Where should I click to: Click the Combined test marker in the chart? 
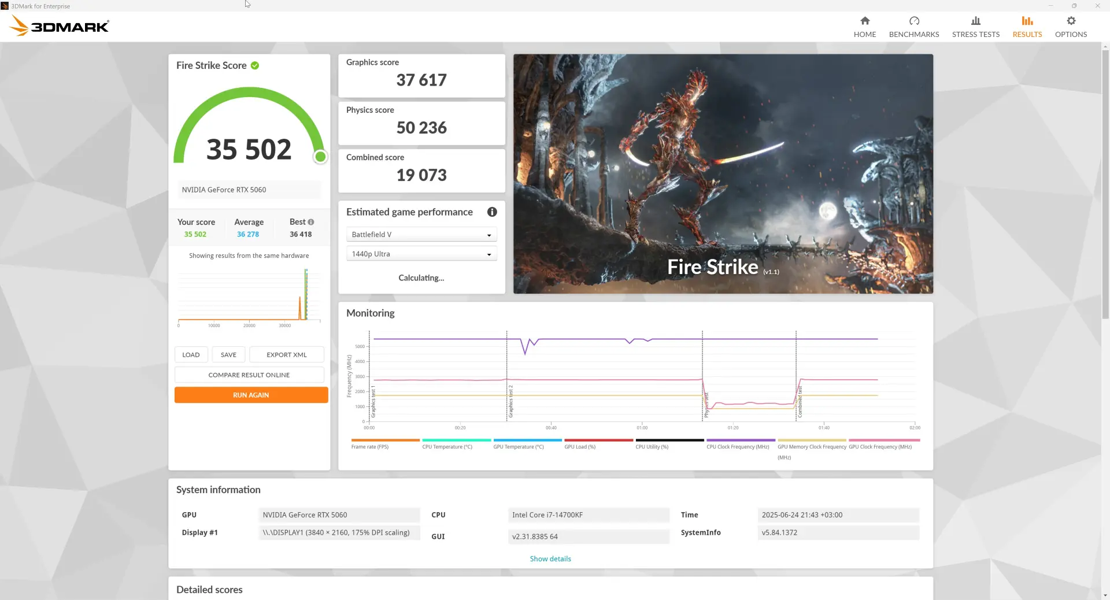800,401
